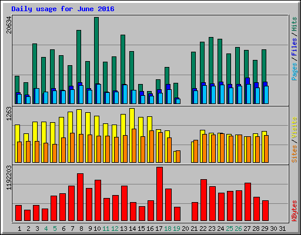Click the orange sites bar for day 5
The height and width of the screenshot is (235, 301).
(x=55, y=153)
